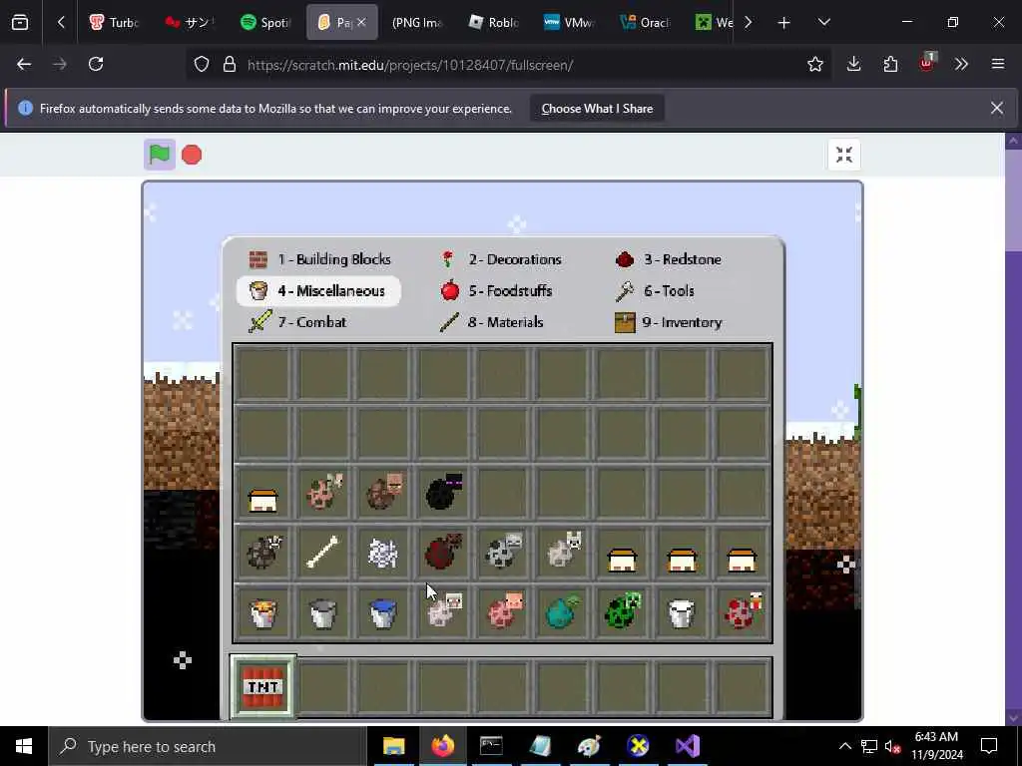1022x766 pixels.
Task: Pick the water bucket
Action: tap(383, 612)
